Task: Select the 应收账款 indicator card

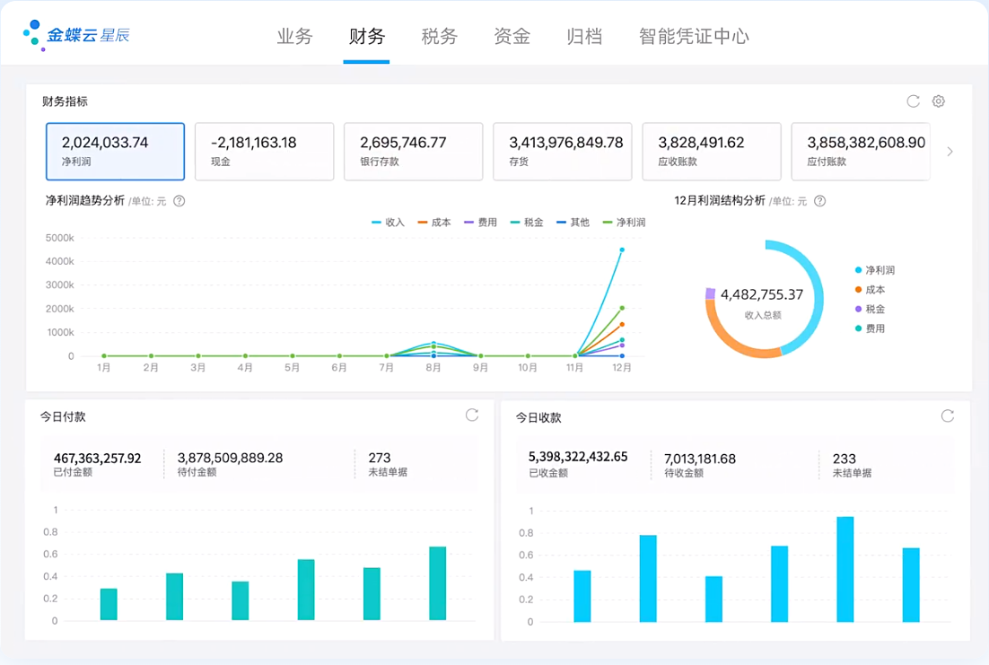Action: pyautogui.click(x=712, y=152)
